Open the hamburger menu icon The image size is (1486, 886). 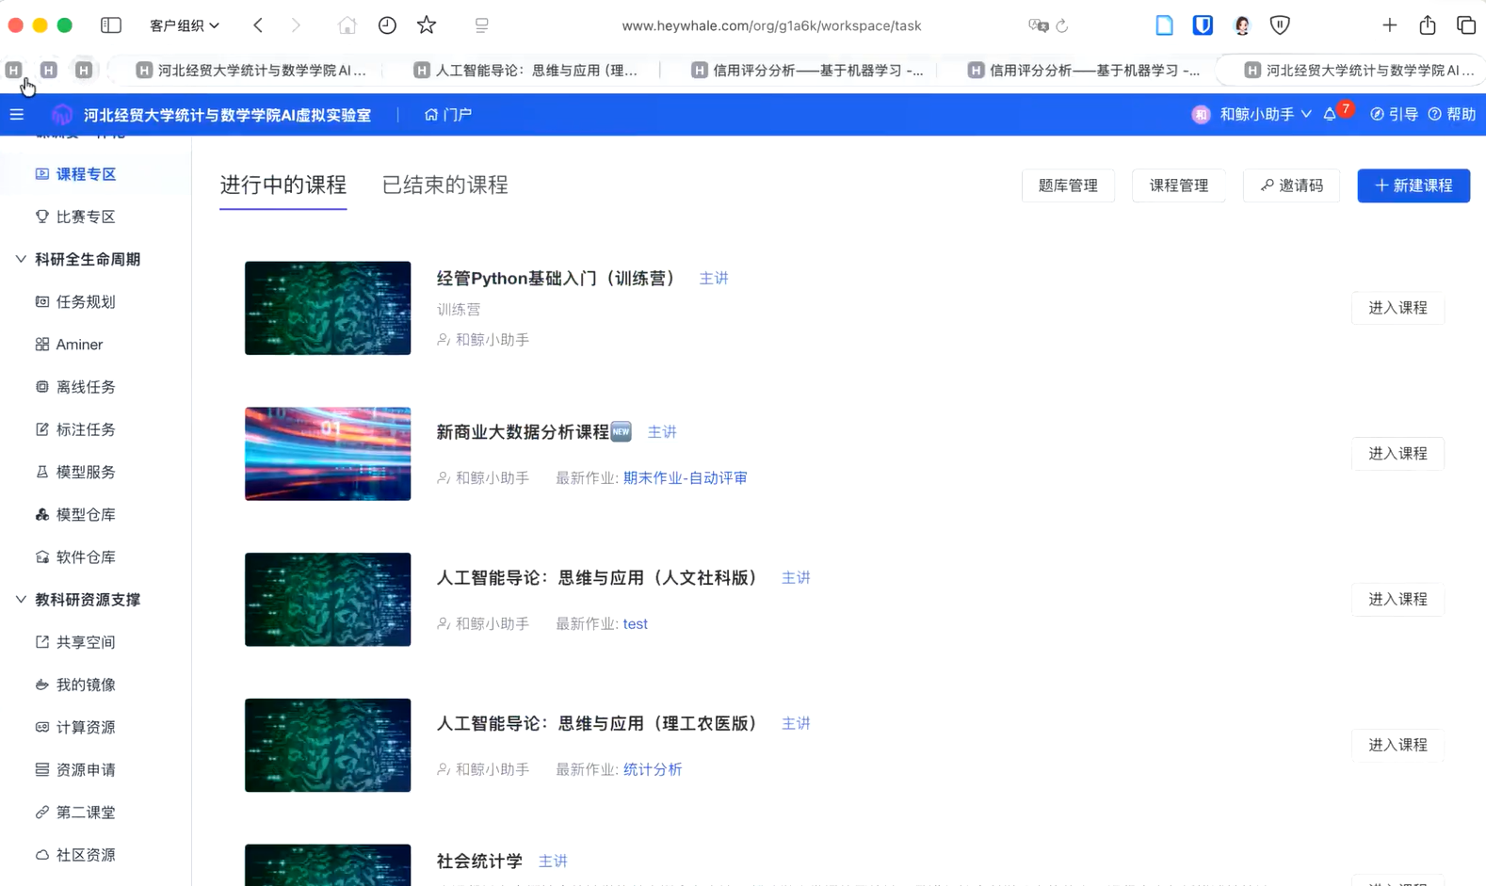(x=17, y=115)
